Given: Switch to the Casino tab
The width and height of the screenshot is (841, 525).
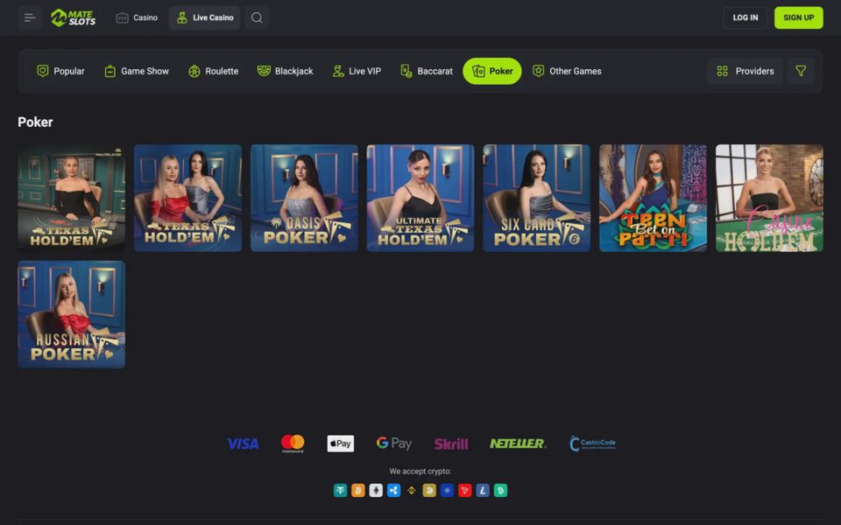Looking at the screenshot, I should click(x=137, y=17).
